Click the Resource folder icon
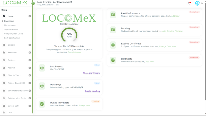 tap(4, 53)
